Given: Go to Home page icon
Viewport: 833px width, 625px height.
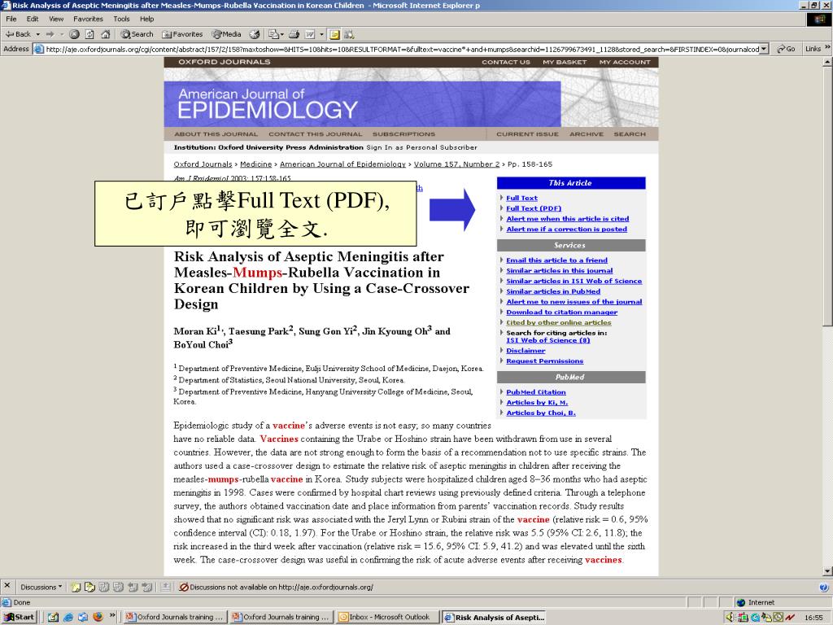Looking at the screenshot, I should [105, 34].
